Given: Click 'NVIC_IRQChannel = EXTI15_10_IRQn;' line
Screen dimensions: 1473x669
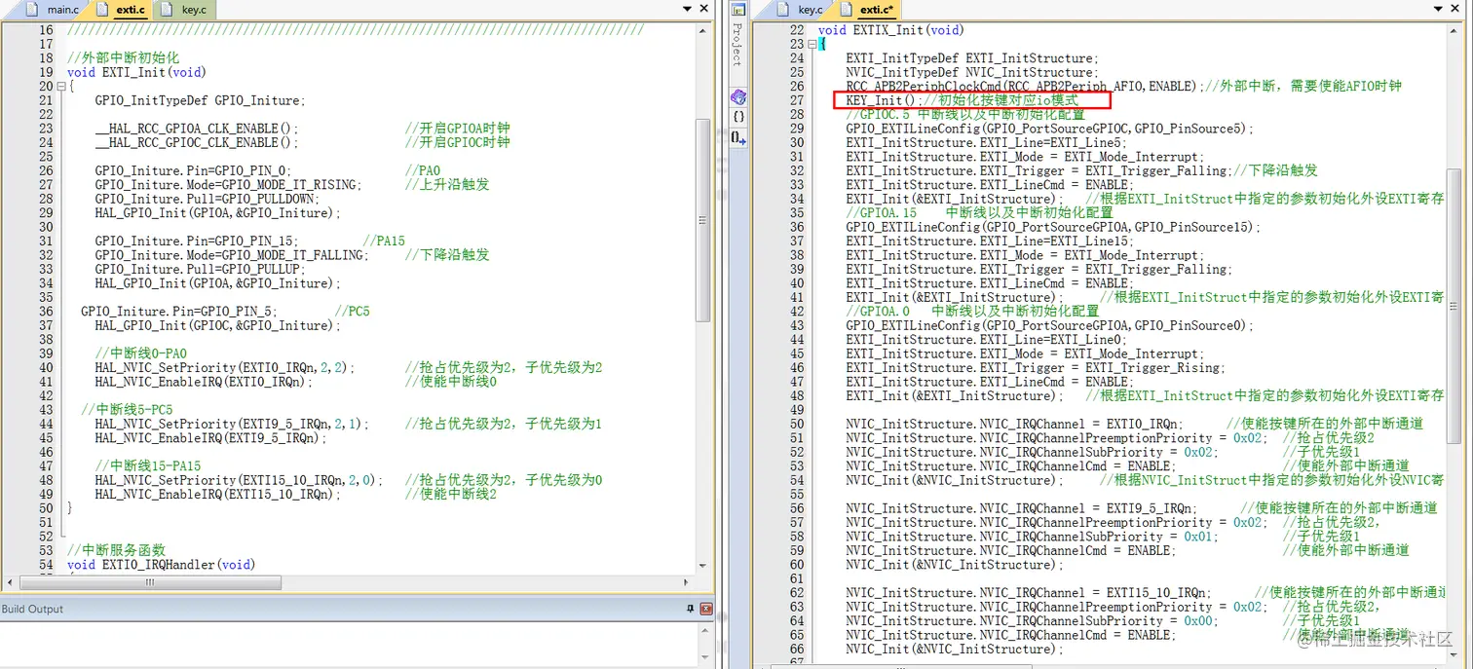Looking at the screenshot, I should point(1029,593).
